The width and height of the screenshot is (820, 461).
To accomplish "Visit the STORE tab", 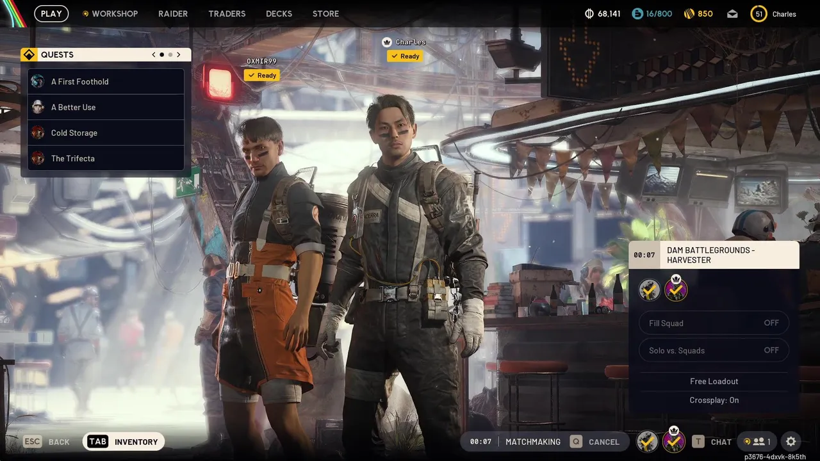I will 325,13.
